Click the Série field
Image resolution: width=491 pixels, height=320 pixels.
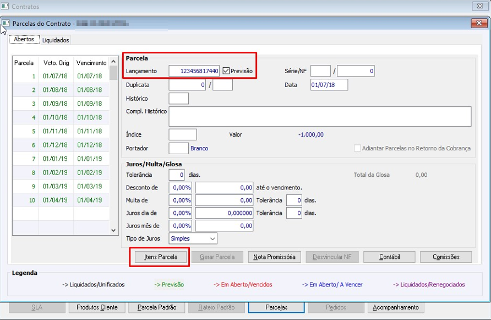coord(320,71)
